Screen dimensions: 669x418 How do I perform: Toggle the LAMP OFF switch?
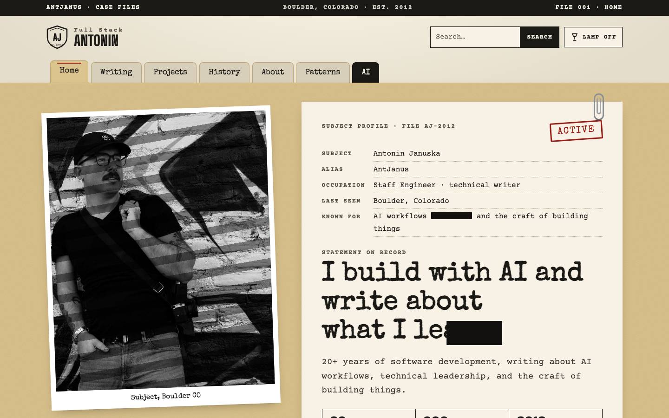click(x=593, y=37)
